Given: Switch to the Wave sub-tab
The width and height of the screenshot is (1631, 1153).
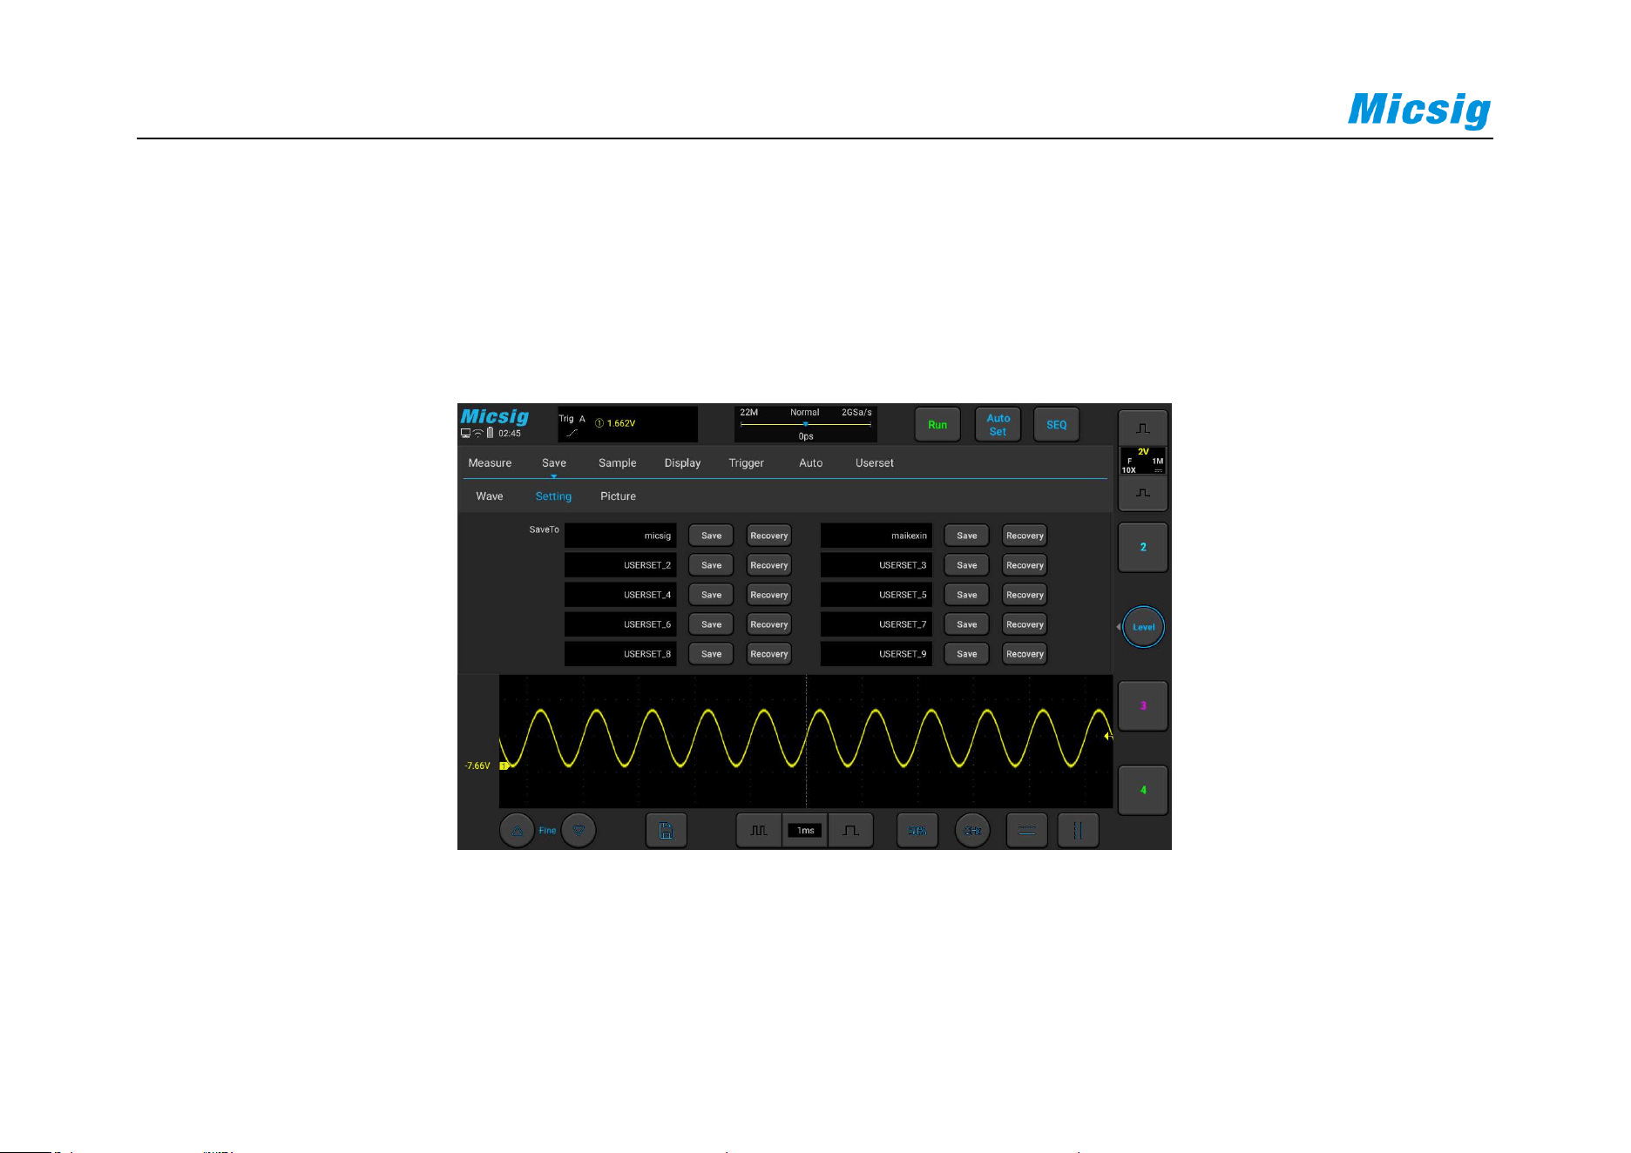Looking at the screenshot, I should click(490, 496).
